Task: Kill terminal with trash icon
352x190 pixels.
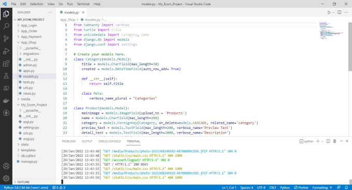Action: point(334,141)
